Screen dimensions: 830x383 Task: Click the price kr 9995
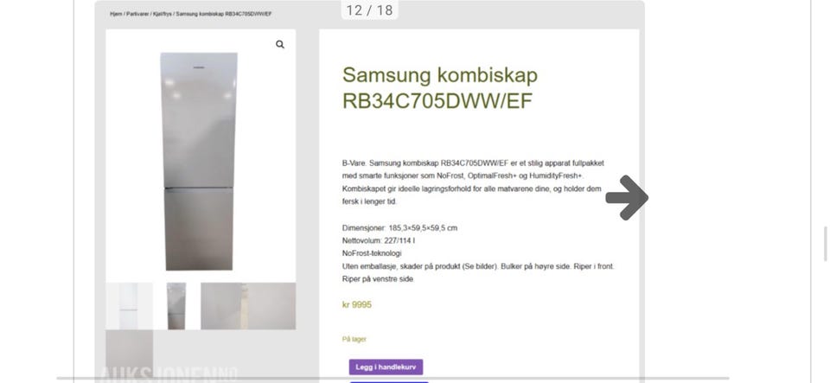pos(357,304)
